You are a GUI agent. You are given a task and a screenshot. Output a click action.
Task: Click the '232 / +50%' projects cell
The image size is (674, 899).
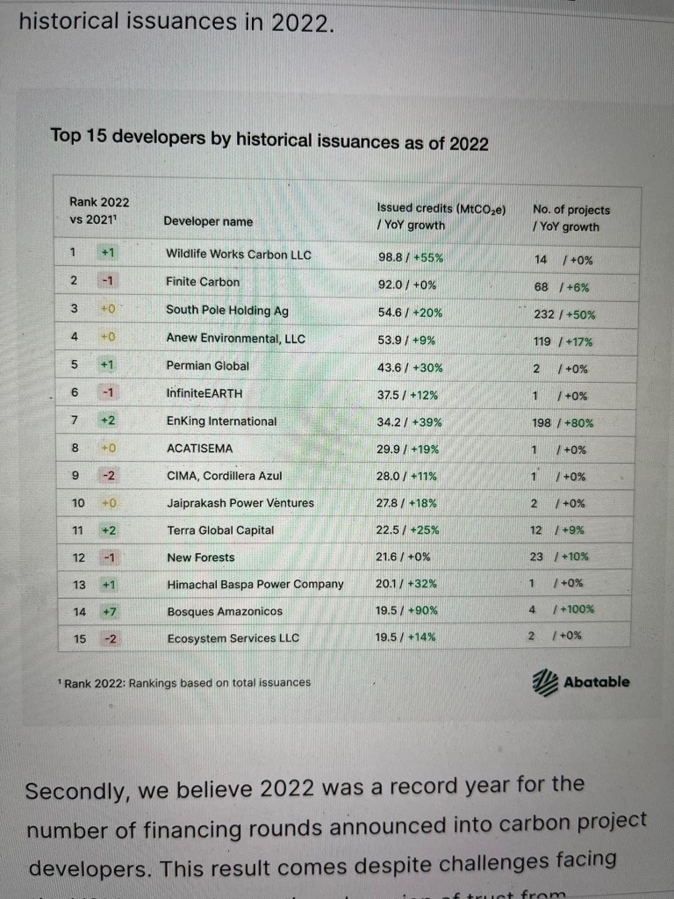[564, 314]
